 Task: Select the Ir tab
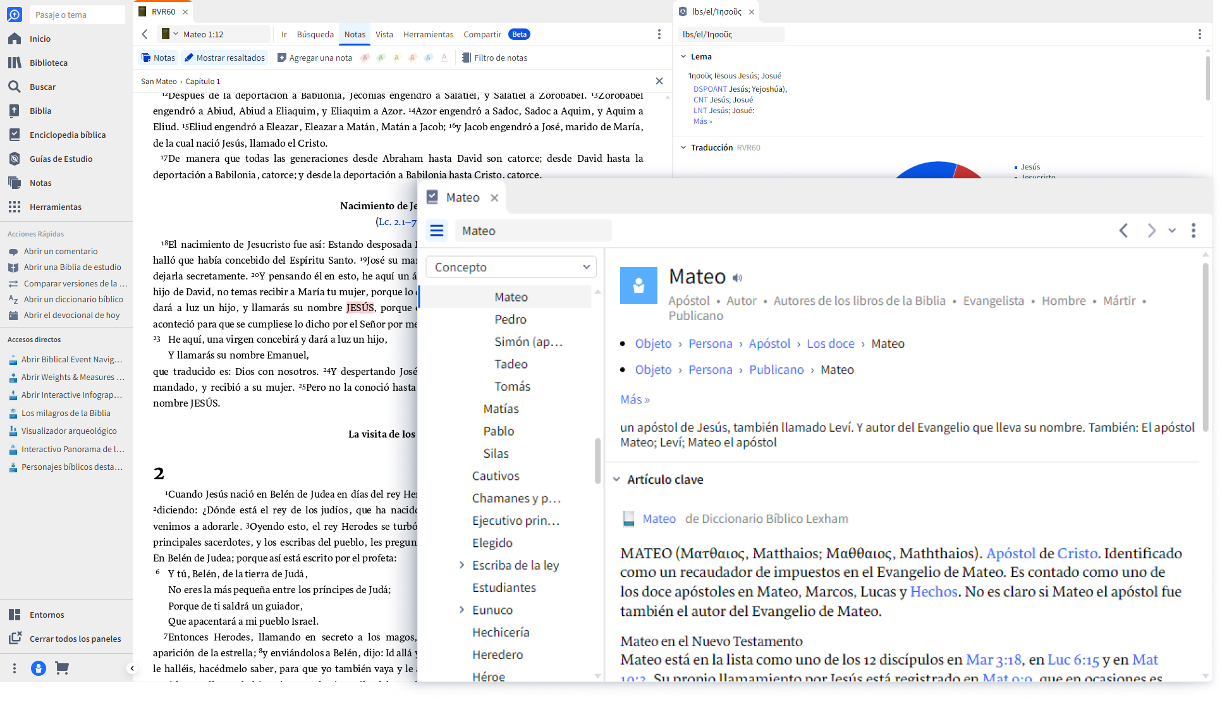284,34
